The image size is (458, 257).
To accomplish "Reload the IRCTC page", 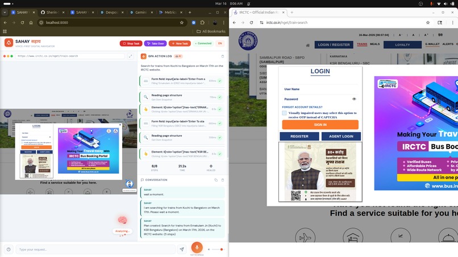I will [x=251, y=23].
